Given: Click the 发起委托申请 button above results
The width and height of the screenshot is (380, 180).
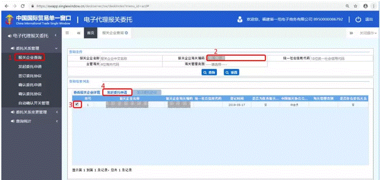Looking at the screenshot, I should 117,92.
